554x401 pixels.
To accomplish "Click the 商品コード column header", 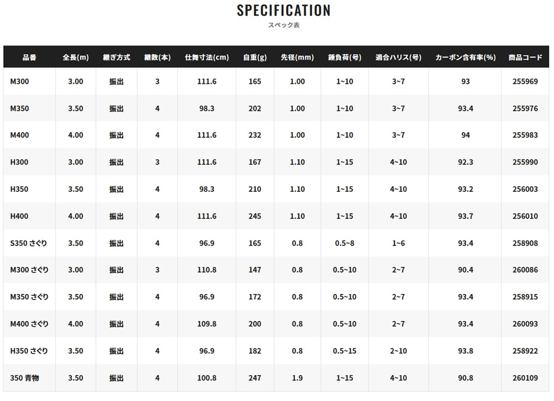I will [525, 57].
